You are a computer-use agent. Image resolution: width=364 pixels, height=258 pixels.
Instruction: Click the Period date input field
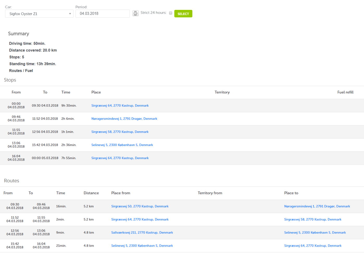tap(102, 14)
